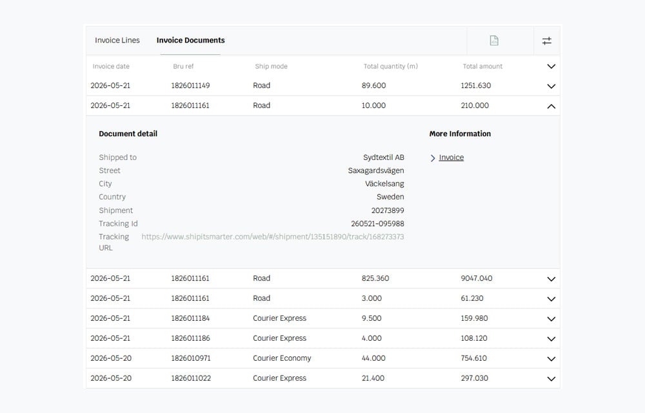Export the table via the xls file icon
The image size is (645, 413).
click(494, 40)
